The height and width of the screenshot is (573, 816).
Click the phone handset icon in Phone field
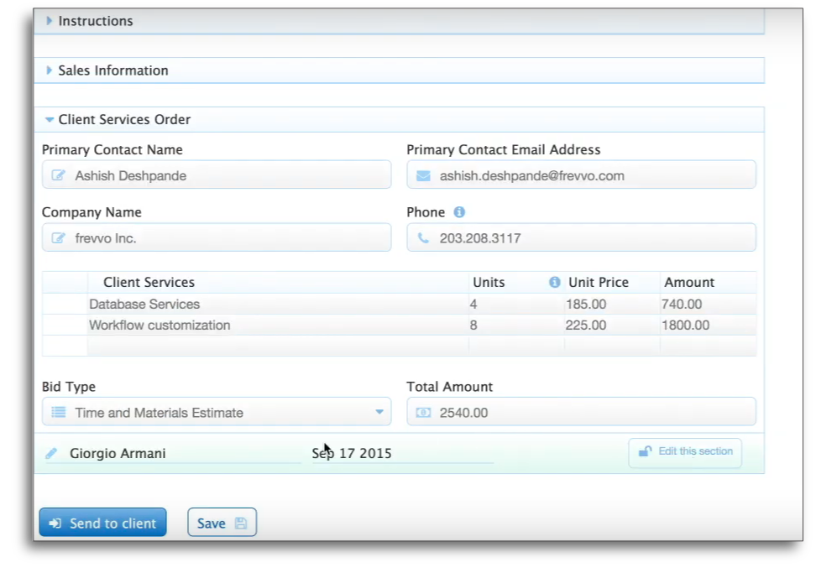[x=423, y=238]
